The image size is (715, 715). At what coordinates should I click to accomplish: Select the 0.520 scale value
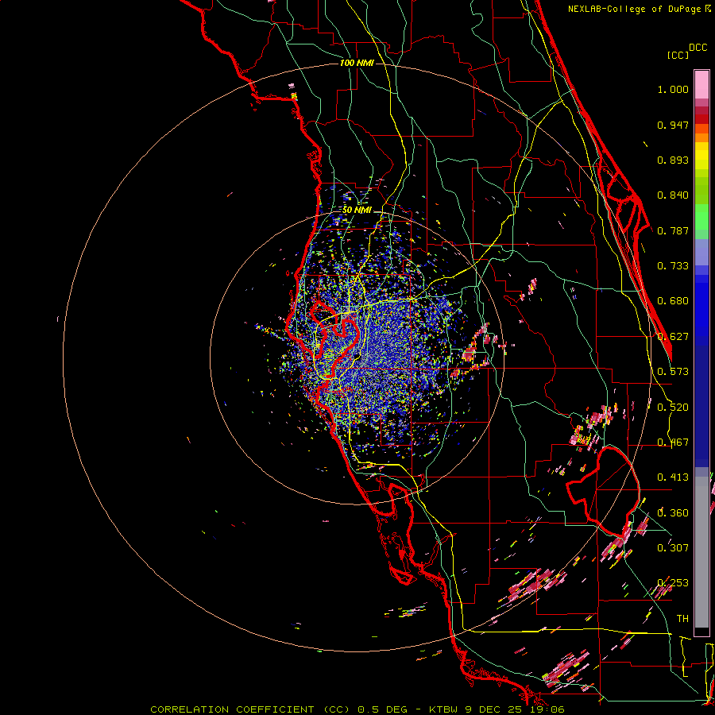click(x=673, y=408)
